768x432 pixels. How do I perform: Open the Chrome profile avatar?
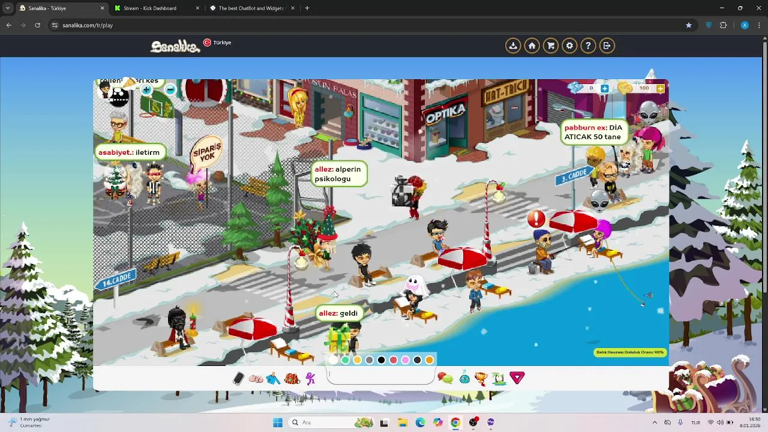745,25
